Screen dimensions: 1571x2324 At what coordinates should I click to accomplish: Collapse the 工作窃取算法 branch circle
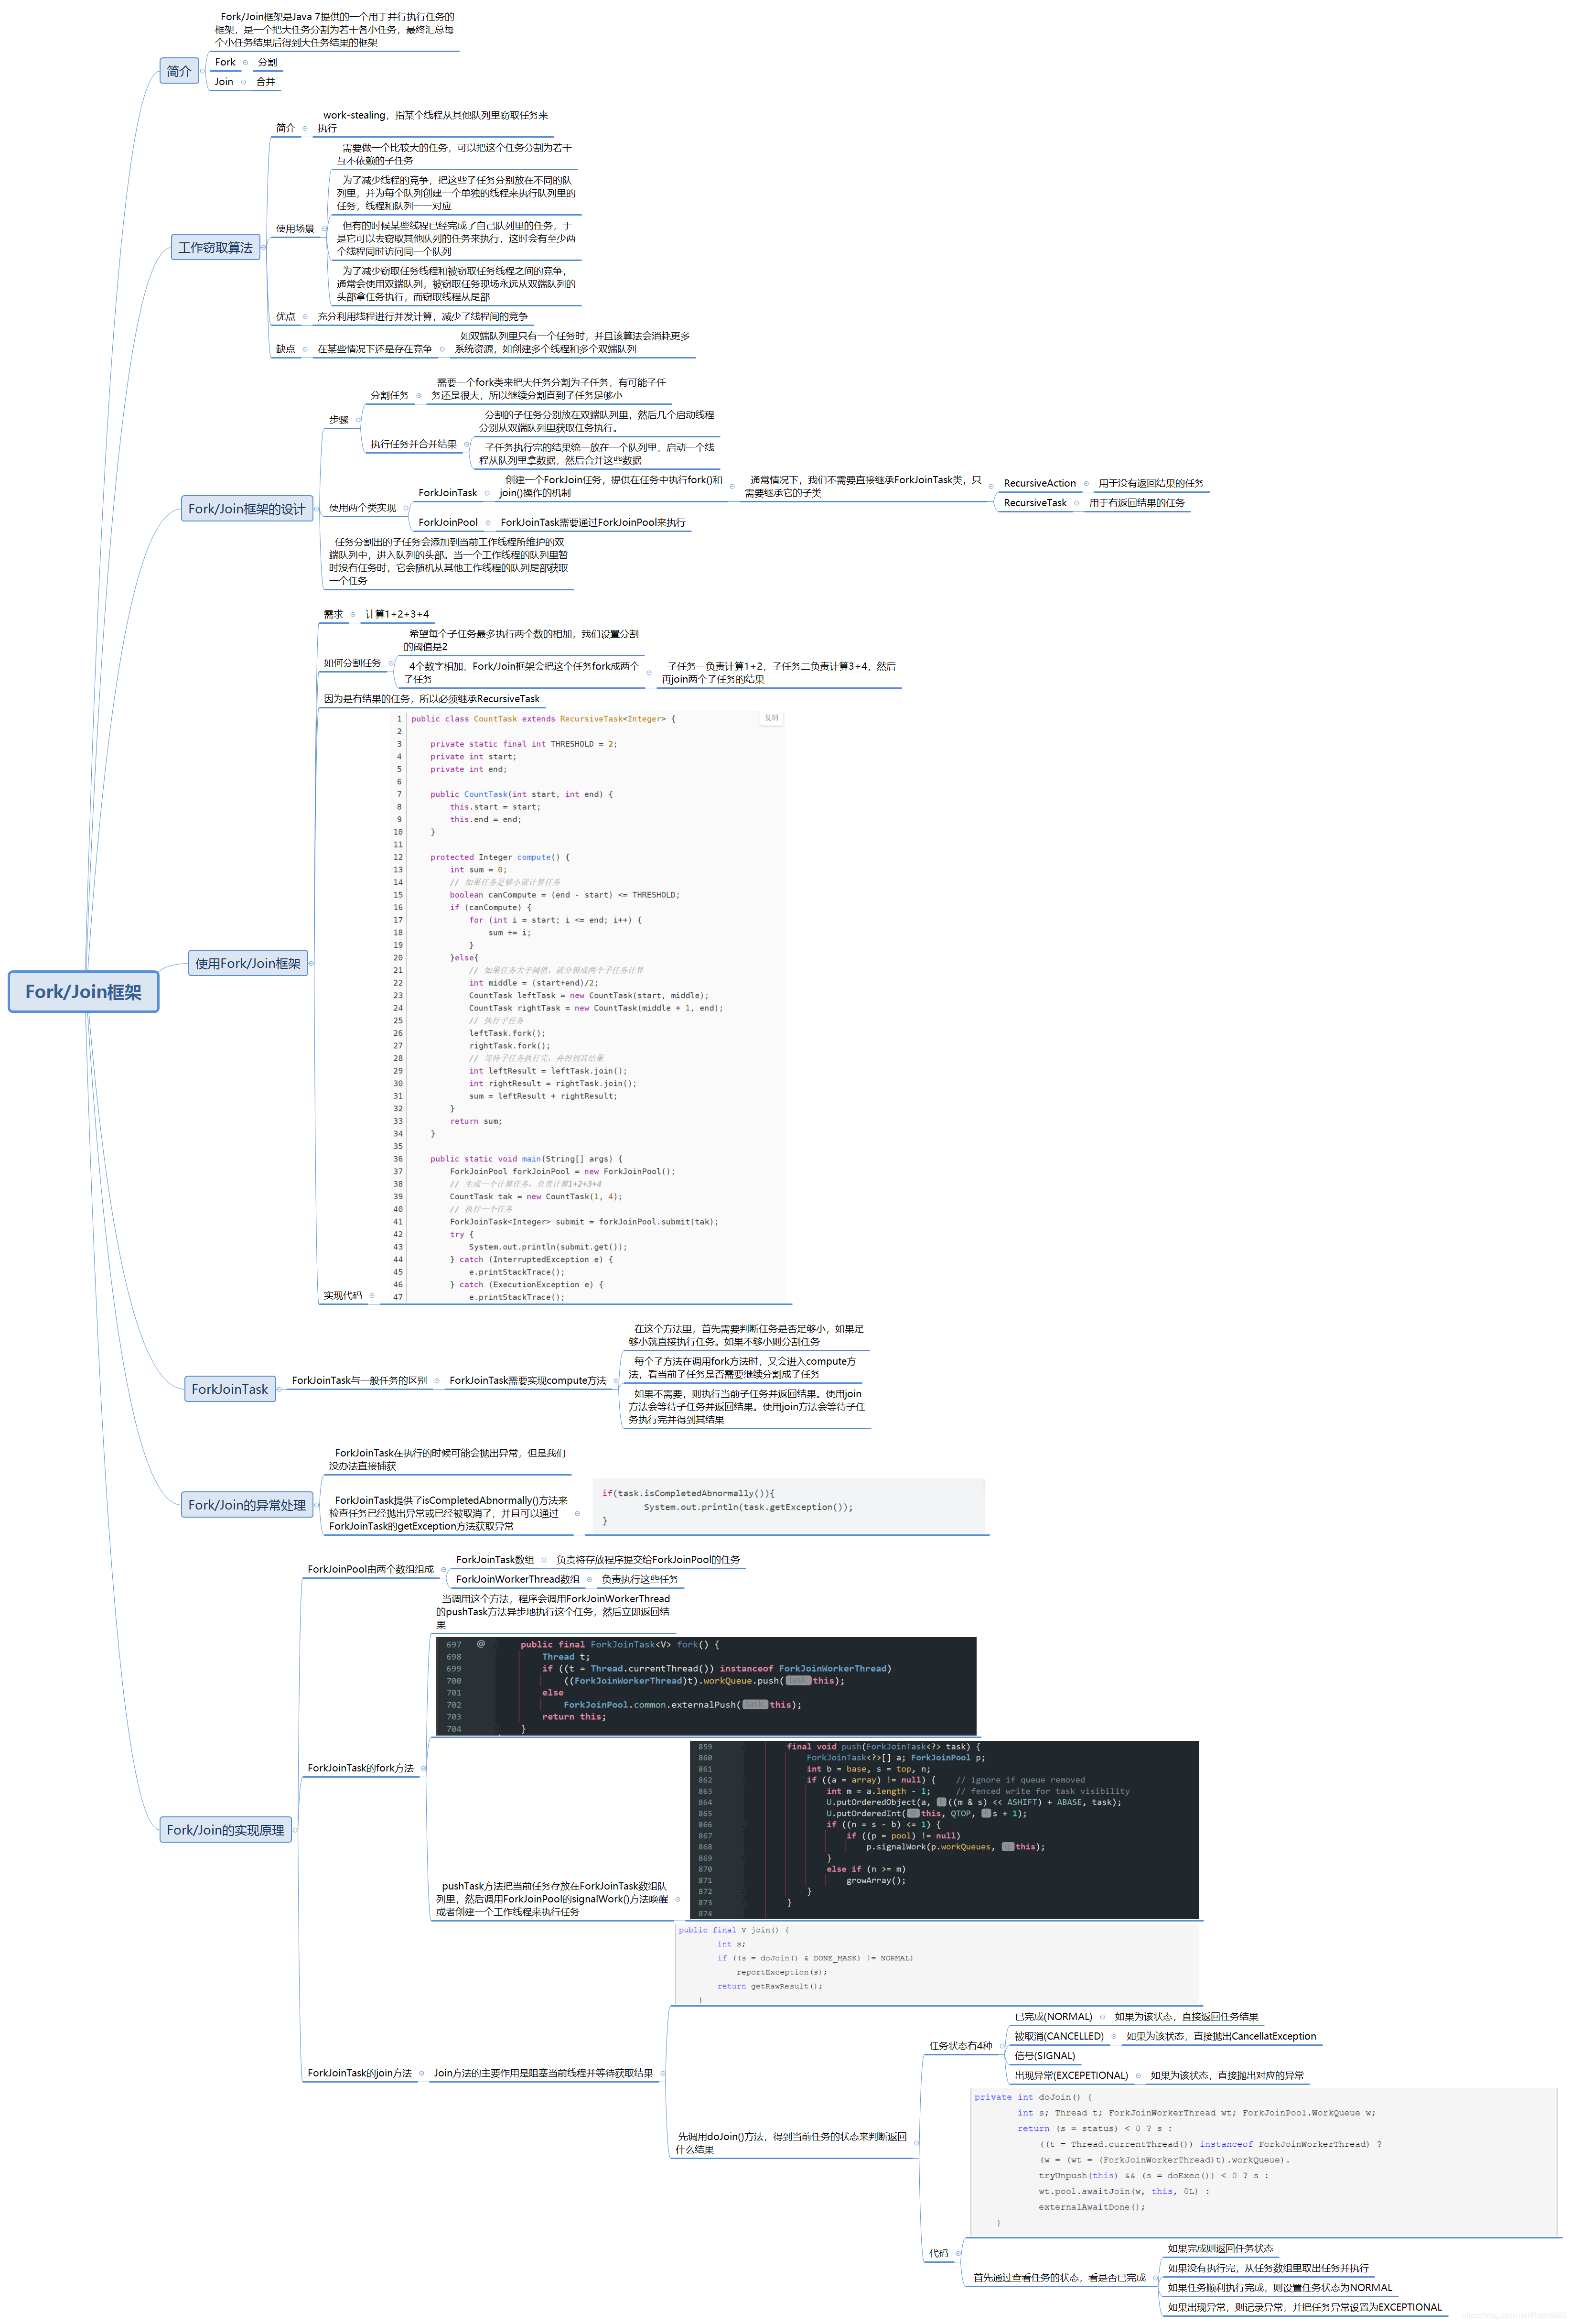[265, 247]
